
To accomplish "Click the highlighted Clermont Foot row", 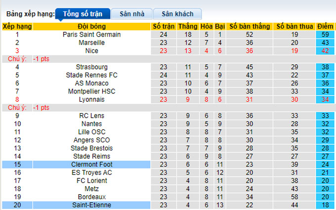I will click(91, 164).
